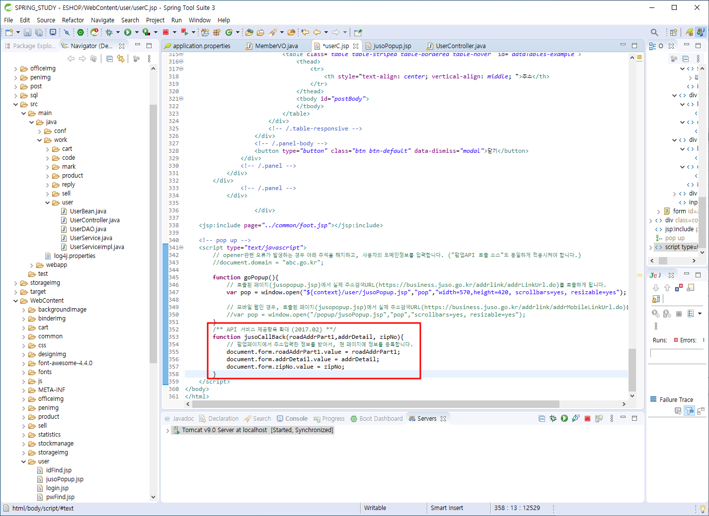This screenshot has height=516, width=709.
Task: Collapse the src folder in the Navigator
Action: tap(16, 104)
